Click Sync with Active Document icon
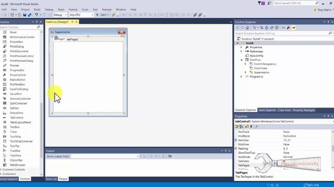 (262, 28)
